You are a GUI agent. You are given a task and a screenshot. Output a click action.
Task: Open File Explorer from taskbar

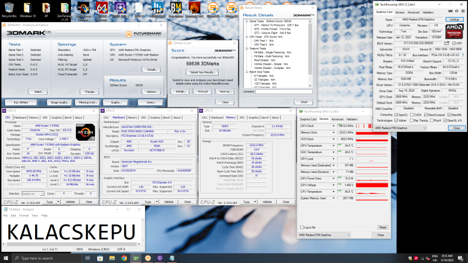[112, 258]
